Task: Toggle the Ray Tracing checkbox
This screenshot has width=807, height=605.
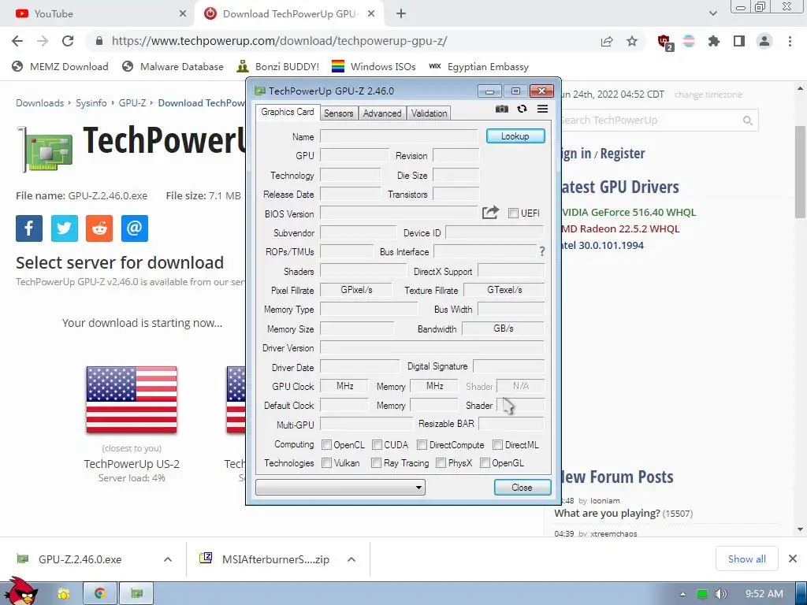Action: [376, 463]
